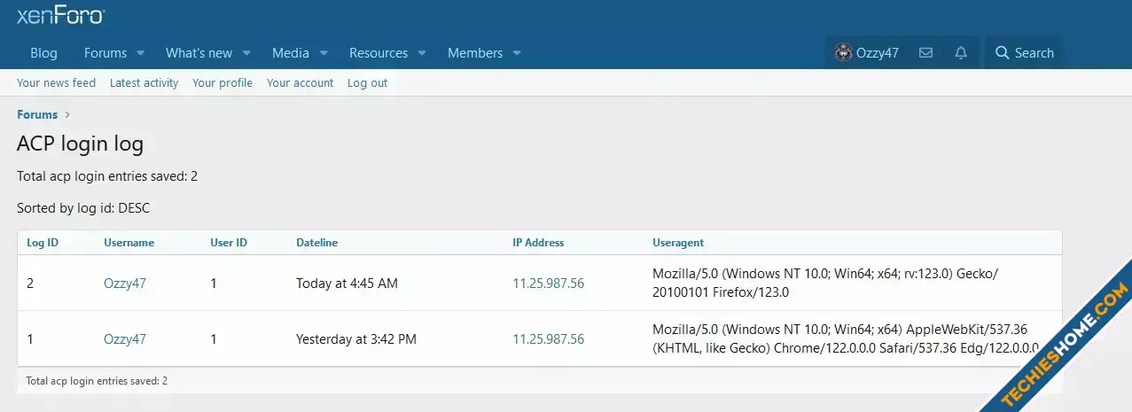The height and width of the screenshot is (412, 1132).
Task: Open the Your account link
Action: click(x=300, y=83)
